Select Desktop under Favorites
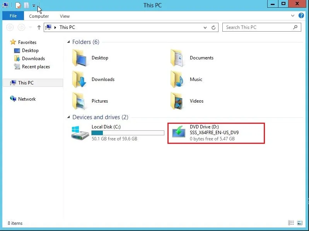This screenshot has height=231, width=309. 30,51
